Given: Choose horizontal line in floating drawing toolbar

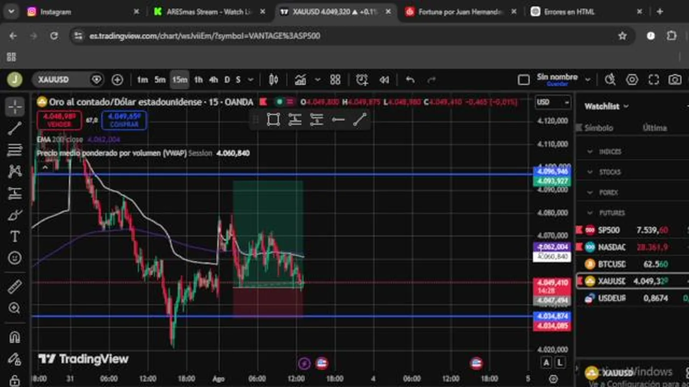Looking at the screenshot, I should click(338, 119).
